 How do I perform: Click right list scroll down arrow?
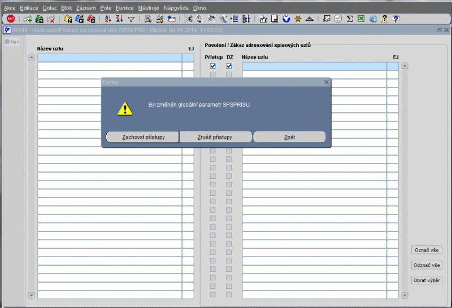click(x=405, y=296)
